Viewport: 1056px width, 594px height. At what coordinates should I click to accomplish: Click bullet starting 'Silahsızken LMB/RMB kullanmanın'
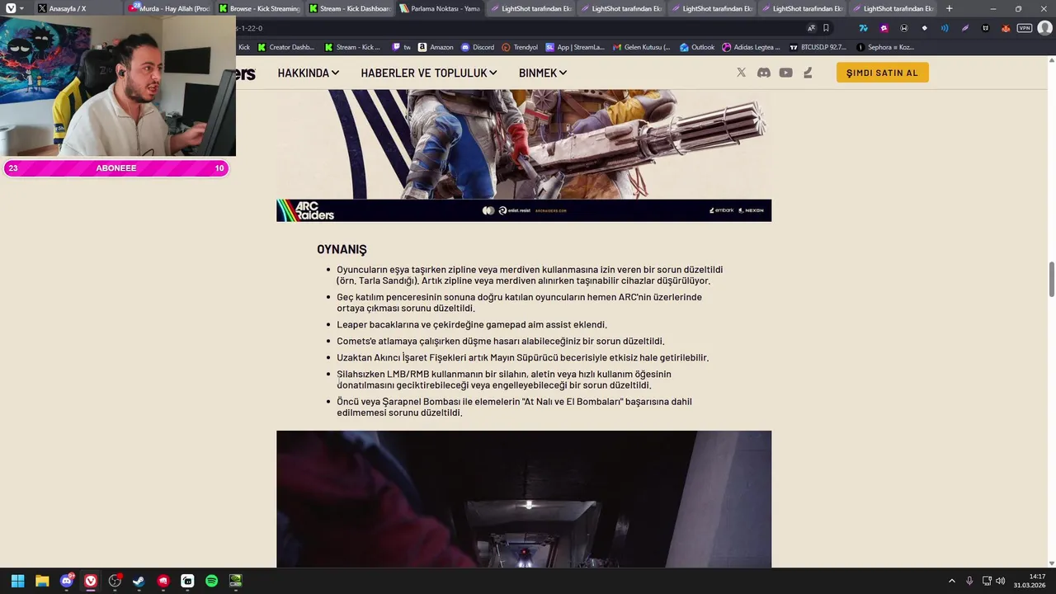[x=504, y=379]
